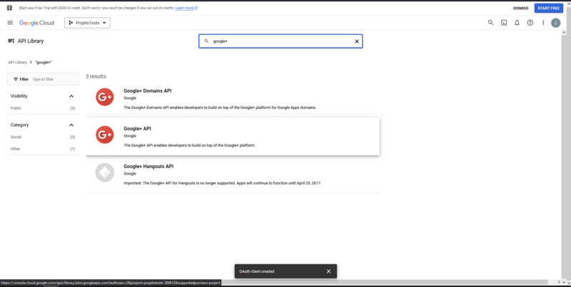Click the grey Hangouts API logo
The height and width of the screenshot is (287, 571).
pos(104,172)
